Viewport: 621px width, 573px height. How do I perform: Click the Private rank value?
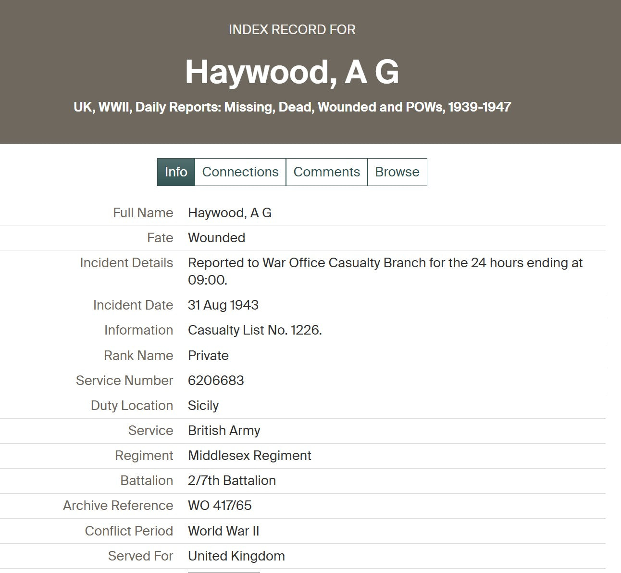pyautogui.click(x=209, y=356)
